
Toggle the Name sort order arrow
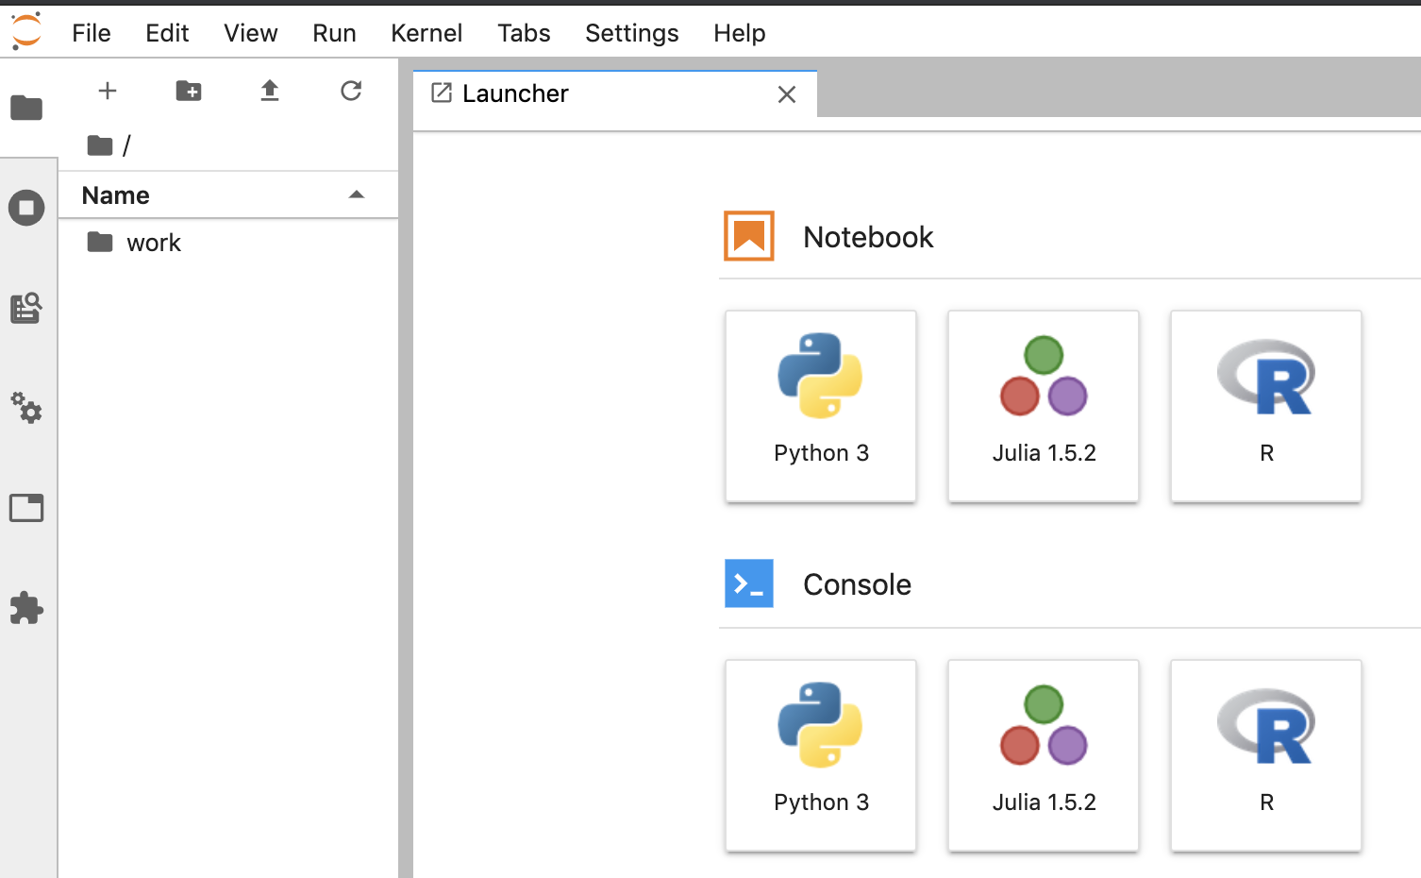coord(357,194)
